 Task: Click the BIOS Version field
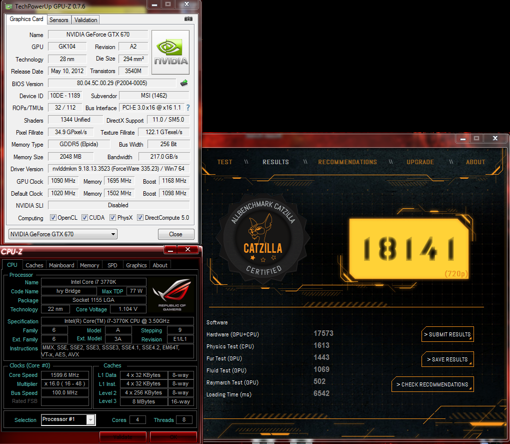click(112, 83)
